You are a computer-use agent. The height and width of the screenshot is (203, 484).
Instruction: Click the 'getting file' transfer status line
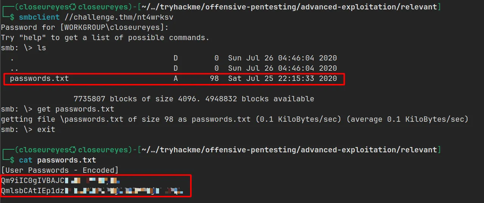tap(234, 119)
